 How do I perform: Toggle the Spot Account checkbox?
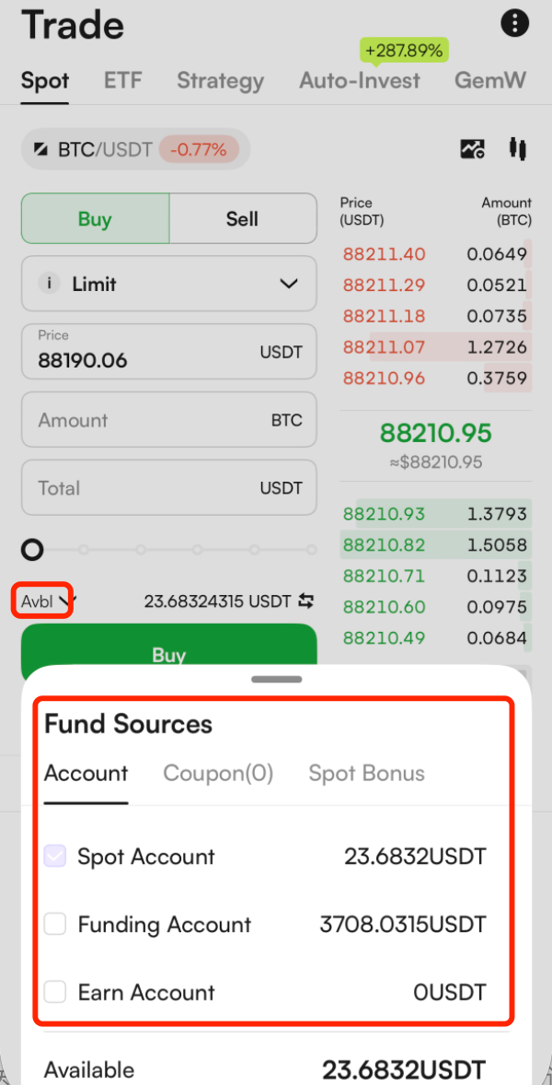pos(55,857)
